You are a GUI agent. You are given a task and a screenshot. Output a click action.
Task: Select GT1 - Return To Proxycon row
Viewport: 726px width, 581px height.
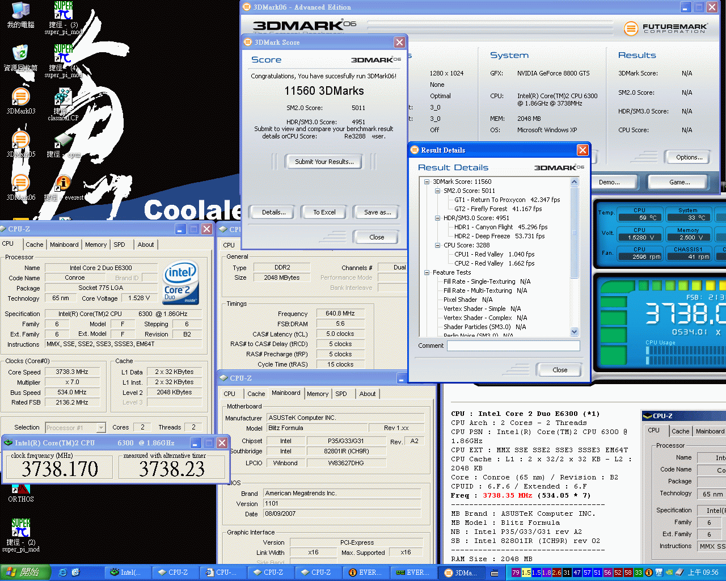[507, 200]
